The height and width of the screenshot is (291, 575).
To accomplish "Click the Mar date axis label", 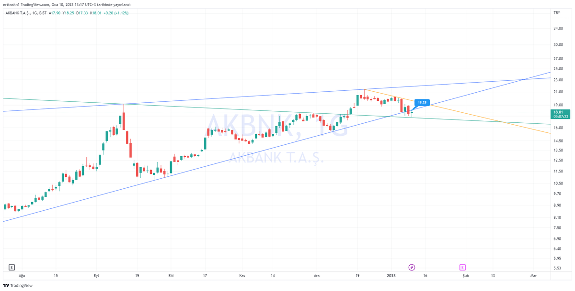I will 533,276.
